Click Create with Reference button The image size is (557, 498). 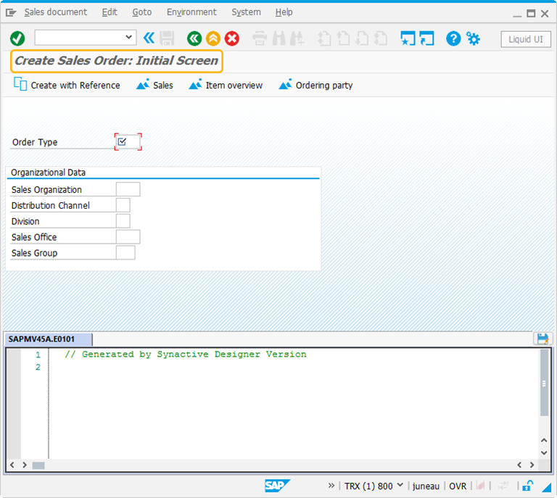coord(67,85)
